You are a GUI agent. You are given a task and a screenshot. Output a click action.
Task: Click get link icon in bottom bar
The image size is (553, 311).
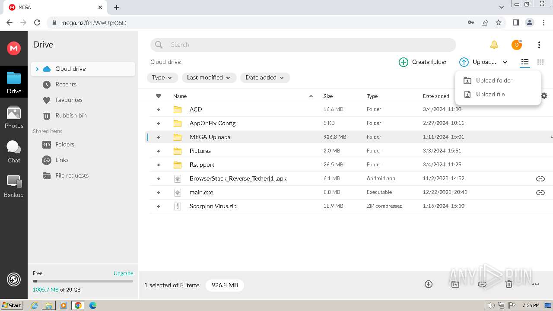pyautogui.click(x=482, y=284)
